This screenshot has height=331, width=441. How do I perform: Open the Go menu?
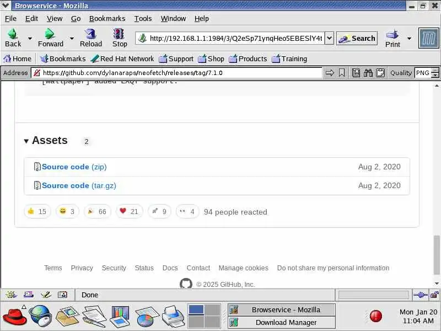pos(76,19)
